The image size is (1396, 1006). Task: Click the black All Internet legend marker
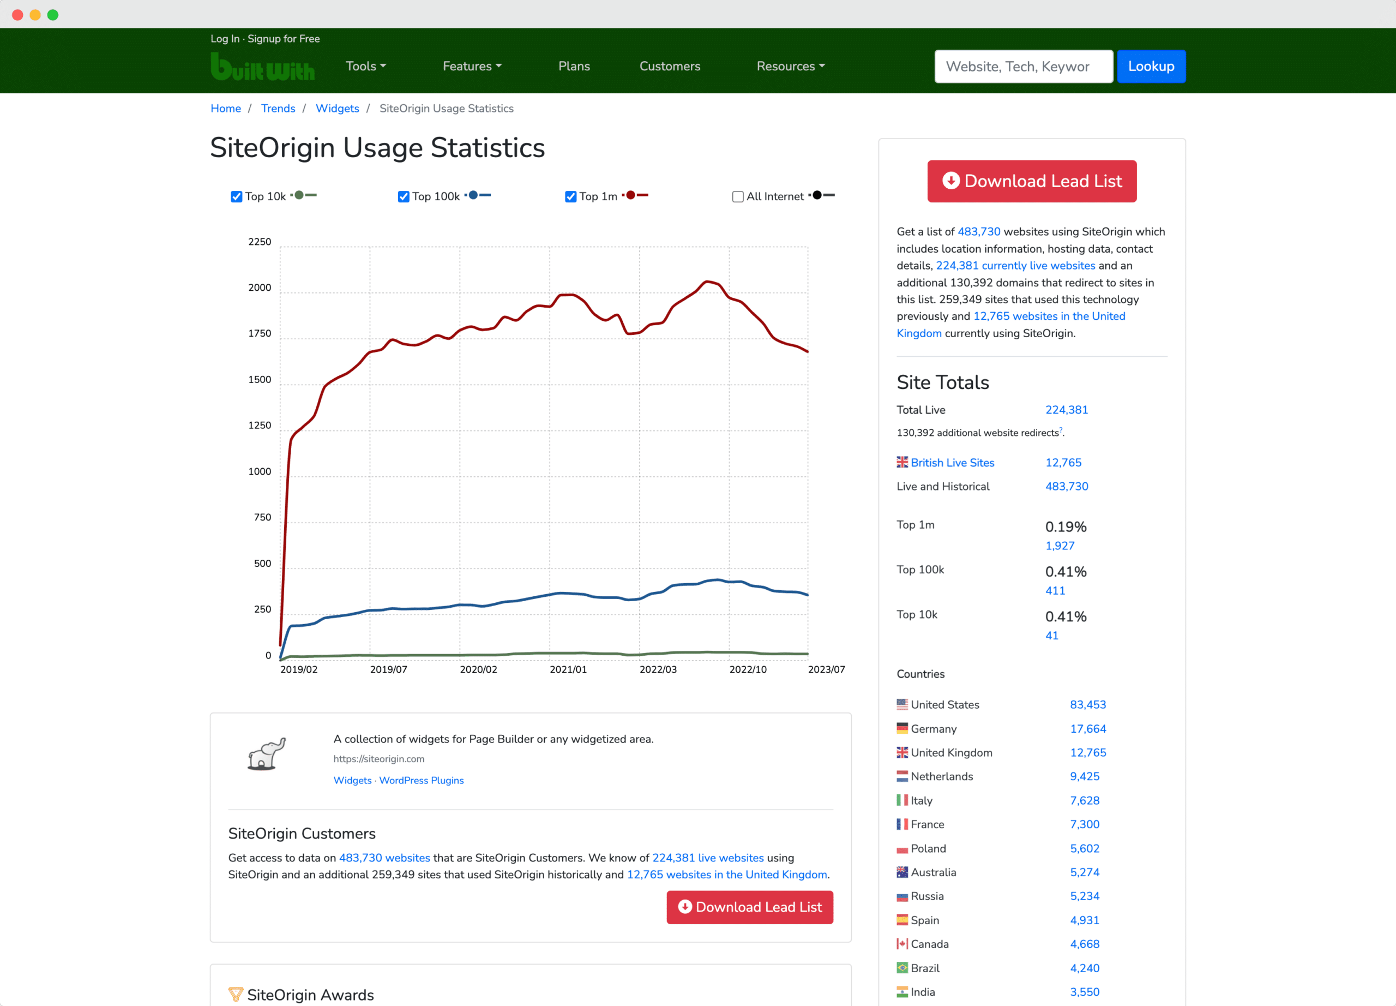821,195
